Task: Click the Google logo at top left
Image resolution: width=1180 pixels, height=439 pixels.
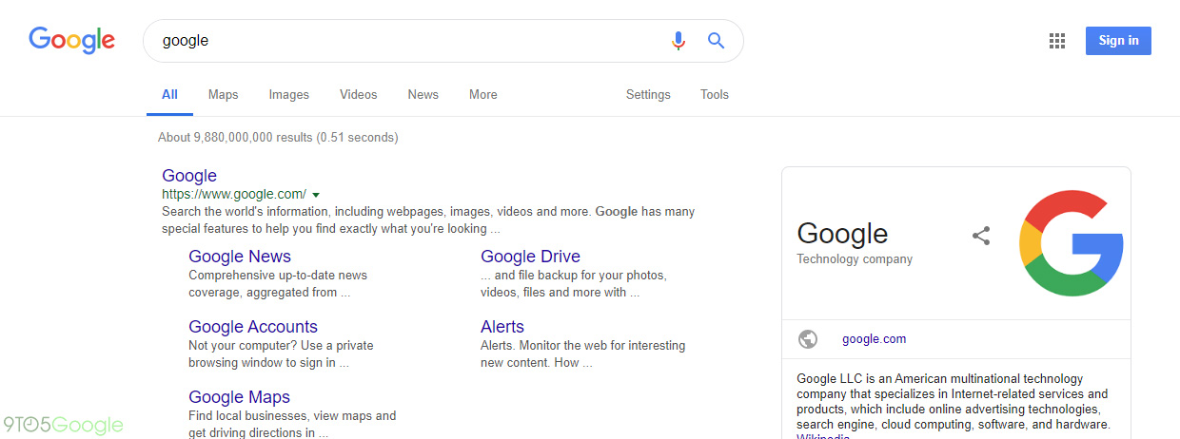Action: (72, 40)
